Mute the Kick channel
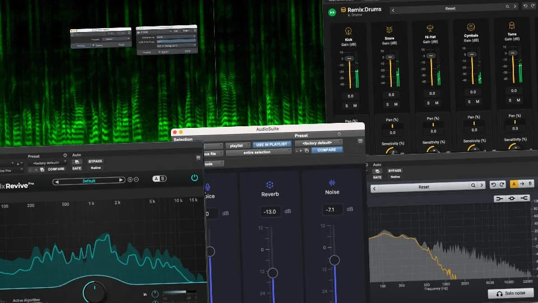Image resolution: width=538 pixels, height=303 pixels. point(355,105)
